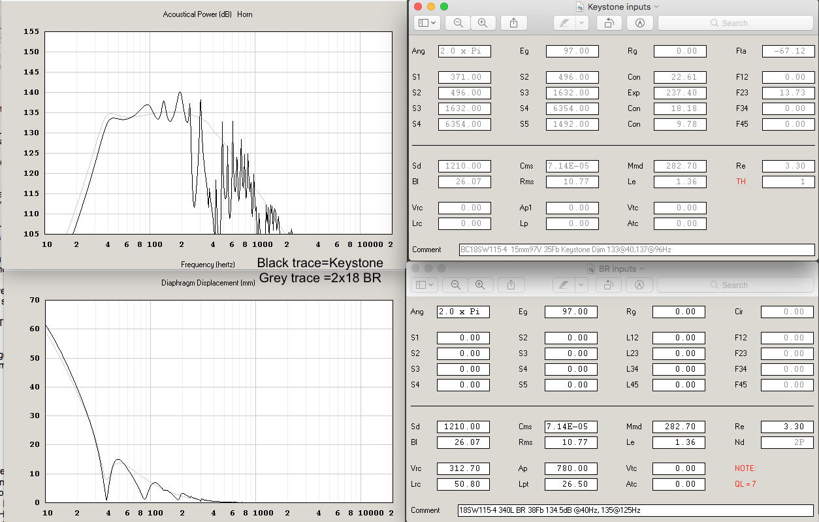Zoom out in the Keystone inputs window

pos(458,23)
